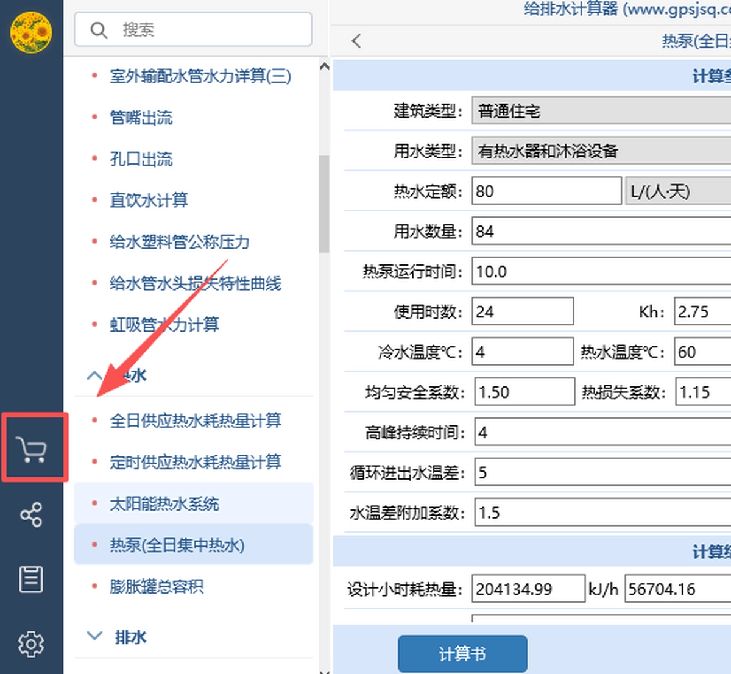Screen dimensions: 731x674
Task: Click the 热水定额 input field
Action: (x=546, y=191)
